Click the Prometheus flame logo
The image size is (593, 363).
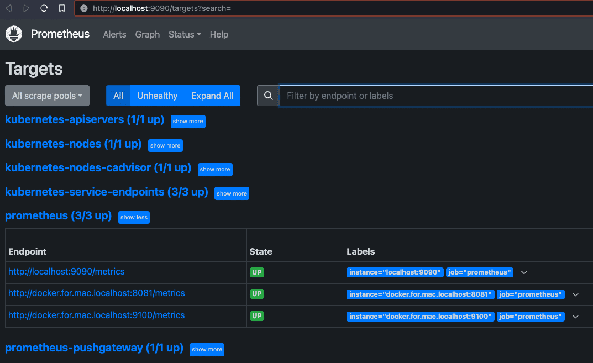tap(13, 34)
